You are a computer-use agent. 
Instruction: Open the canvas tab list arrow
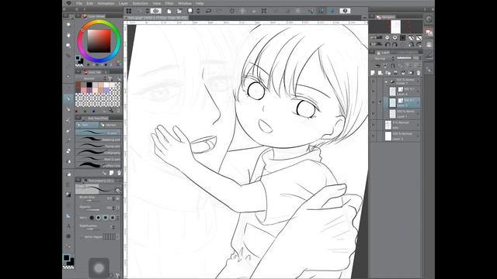coord(364,18)
